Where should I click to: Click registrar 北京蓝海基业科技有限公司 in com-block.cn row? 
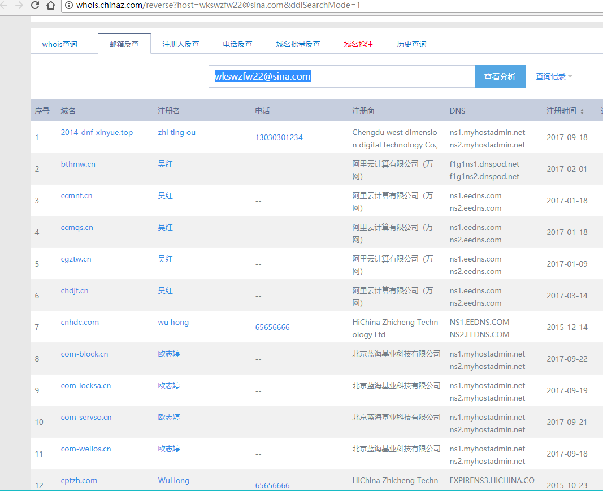[397, 354]
